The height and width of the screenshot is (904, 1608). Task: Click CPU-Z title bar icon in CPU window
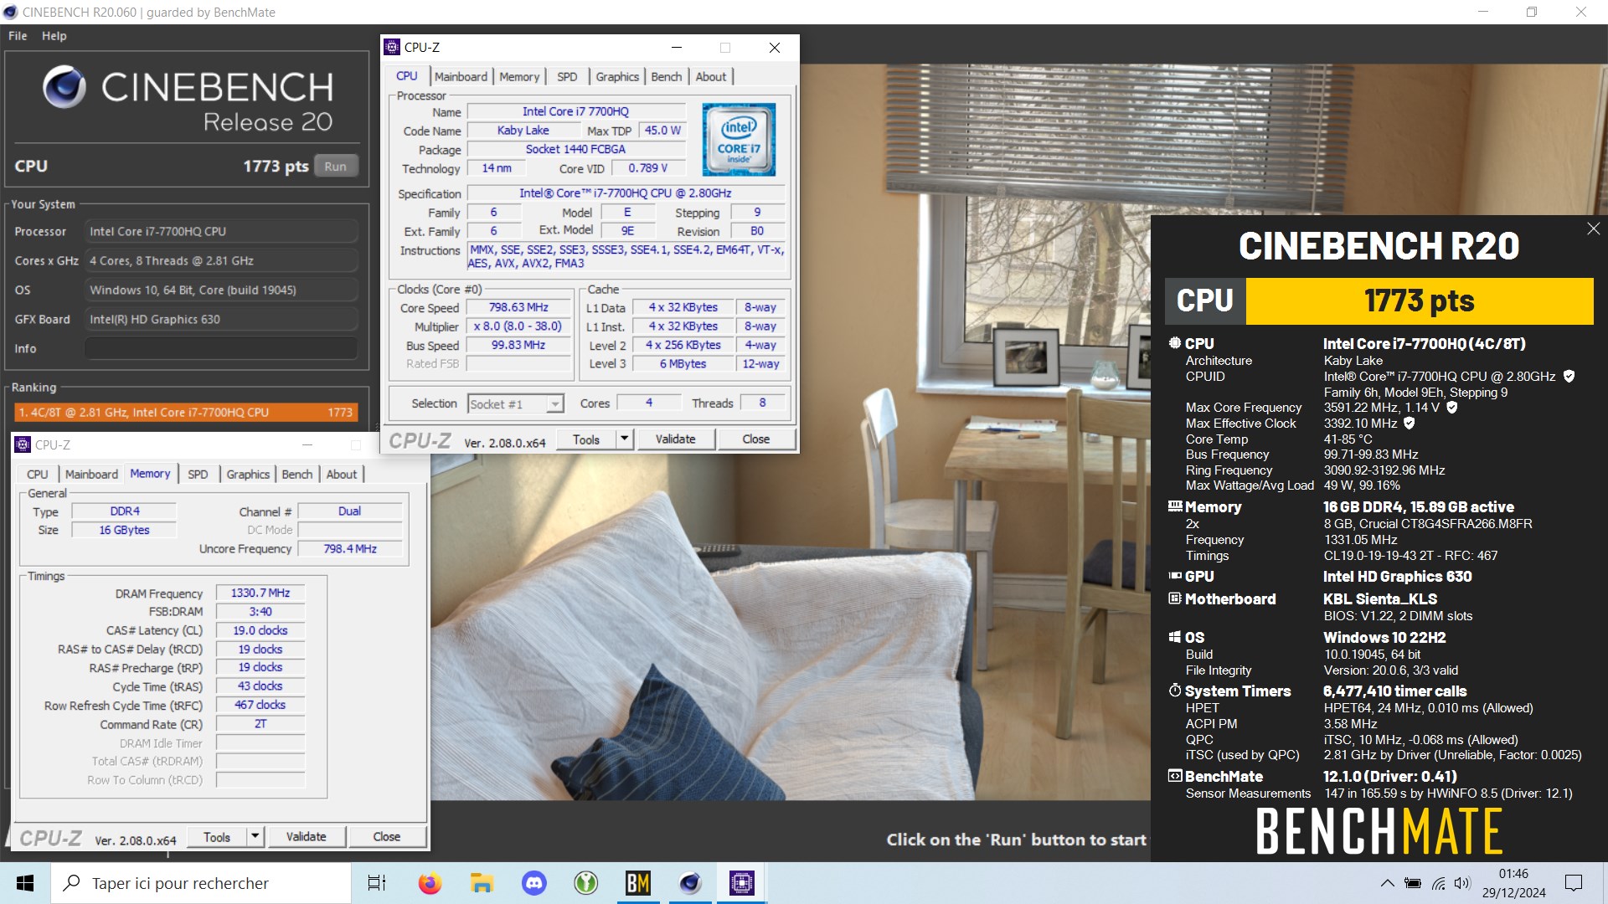393,47
